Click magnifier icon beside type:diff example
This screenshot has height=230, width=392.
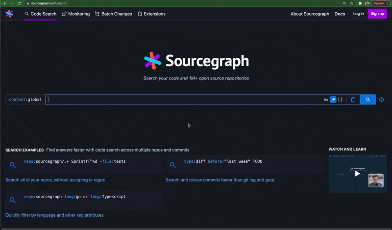[172, 165]
